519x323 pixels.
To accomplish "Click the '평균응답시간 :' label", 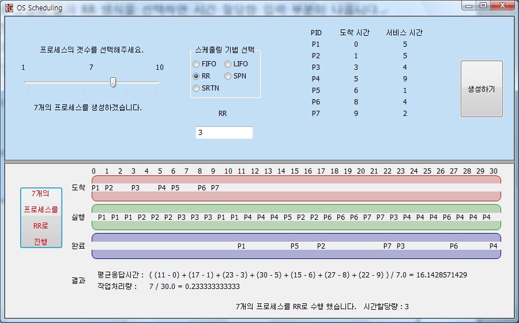I will [121, 275].
